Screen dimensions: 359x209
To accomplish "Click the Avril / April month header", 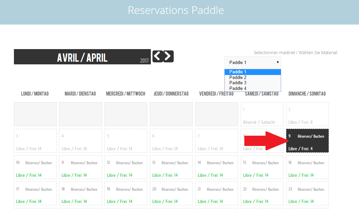I will tap(82, 57).
